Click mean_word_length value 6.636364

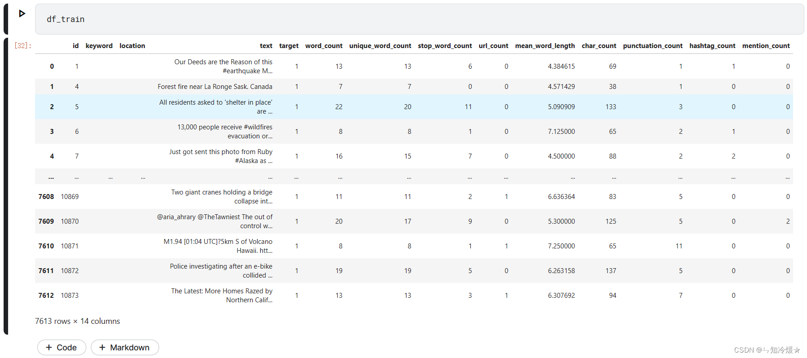[561, 197]
